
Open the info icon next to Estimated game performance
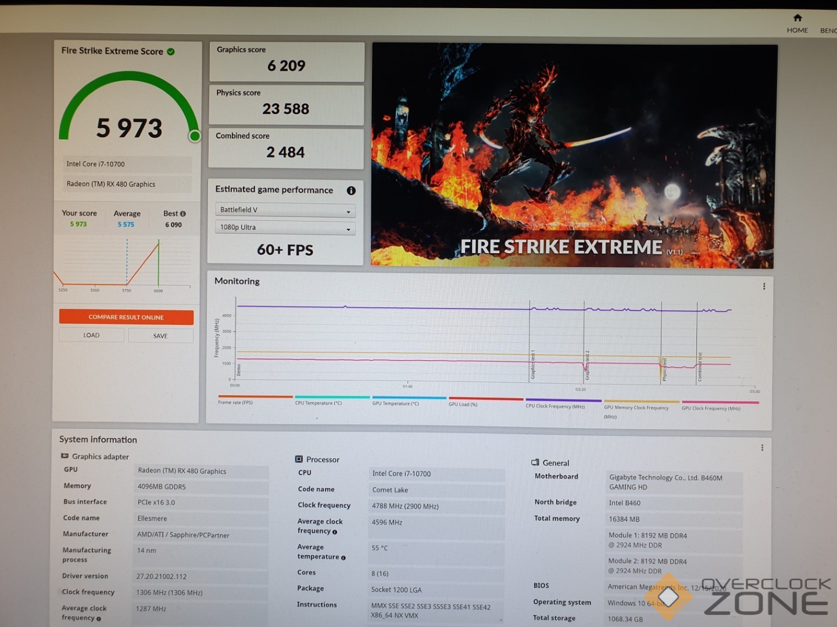point(351,190)
